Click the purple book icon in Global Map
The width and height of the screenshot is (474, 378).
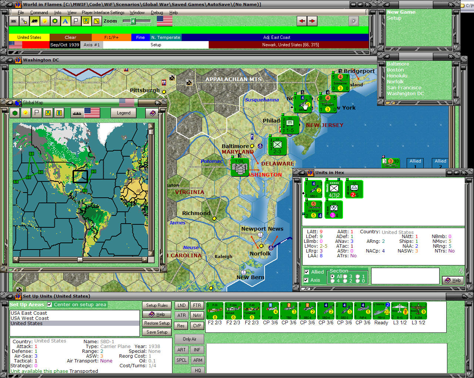(152, 113)
